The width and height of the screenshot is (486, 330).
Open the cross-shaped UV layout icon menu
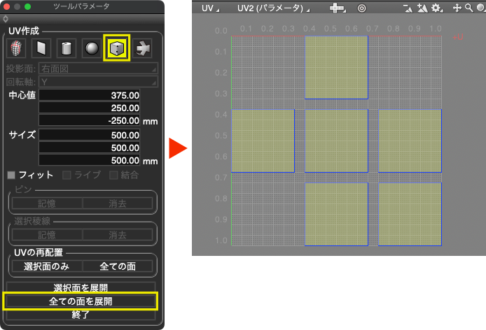338,8
